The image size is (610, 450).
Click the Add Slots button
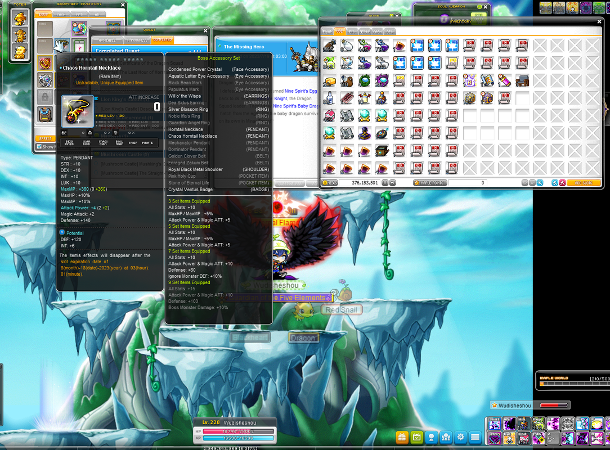(x=583, y=183)
